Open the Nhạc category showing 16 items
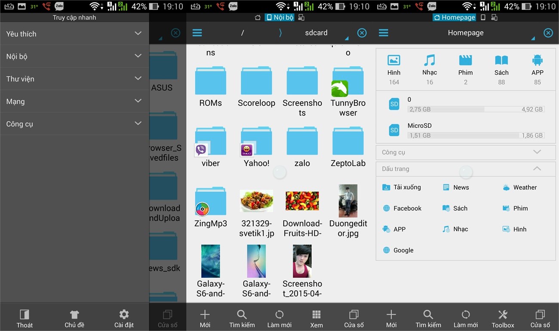559x331 pixels. 430,70
